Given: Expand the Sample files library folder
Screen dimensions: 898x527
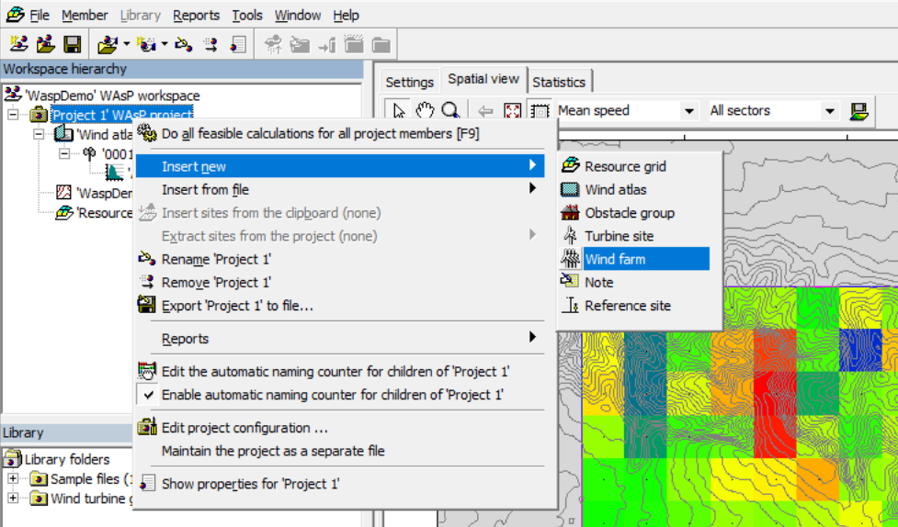Looking at the screenshot, I should pyautogui.click(x=13, y=479).
